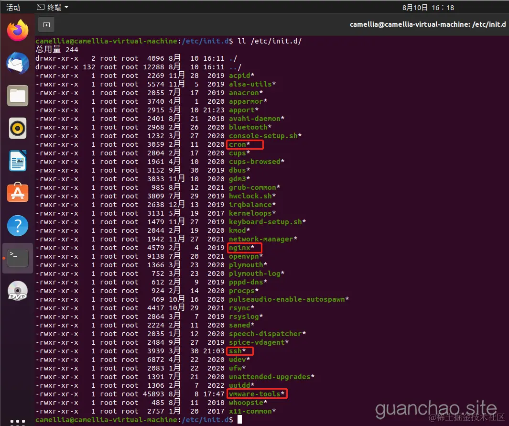Click the speech-dispatcher* file name

click(268, 334)
